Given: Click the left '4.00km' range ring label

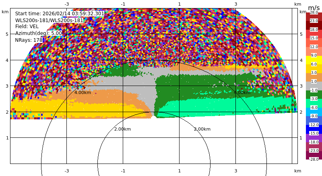Looking at the screenshot, I should click(83, 92).
